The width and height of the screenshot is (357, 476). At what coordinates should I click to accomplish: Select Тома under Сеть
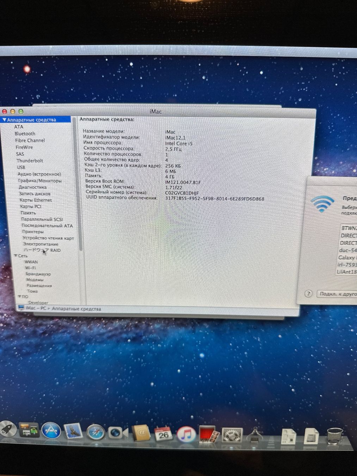tap(32, 291)
